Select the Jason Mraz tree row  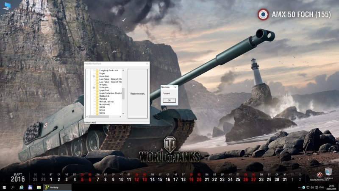tap(104, 76)
